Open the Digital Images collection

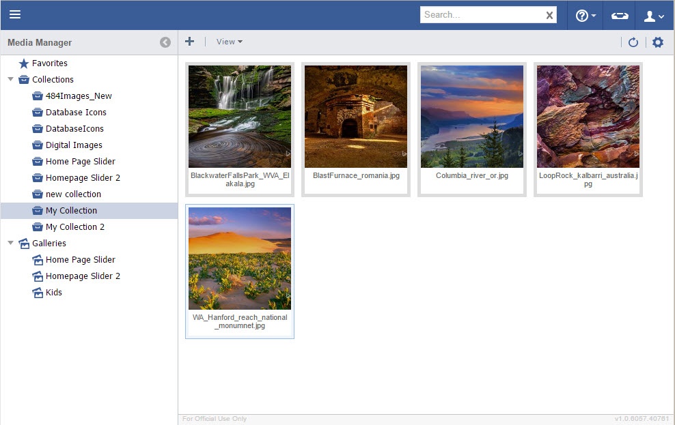pyautogui.click(x=73, y=145)
